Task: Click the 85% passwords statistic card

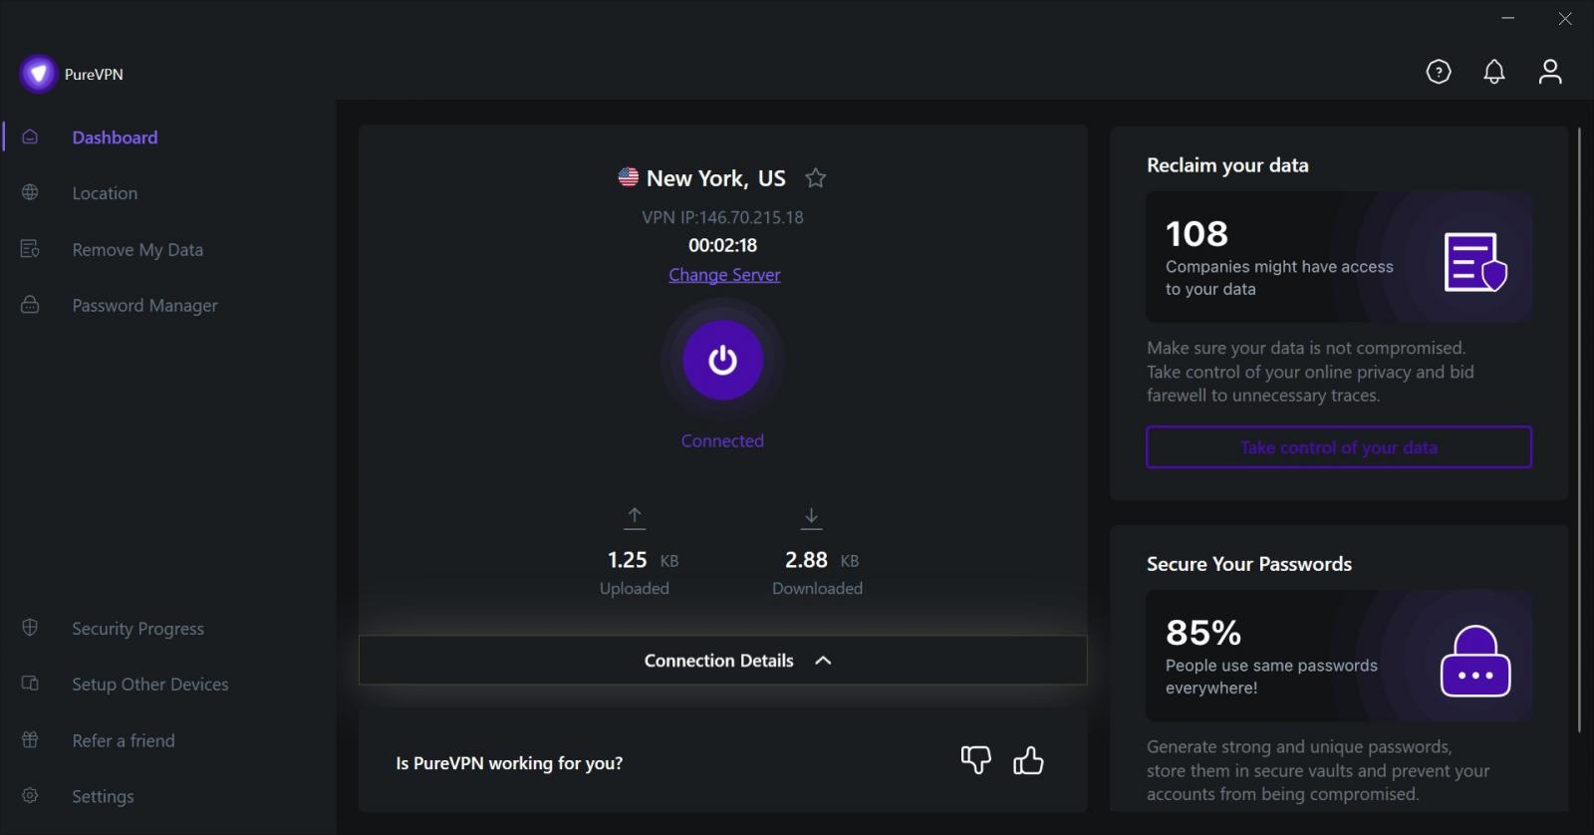Action: coord(1339,656)
